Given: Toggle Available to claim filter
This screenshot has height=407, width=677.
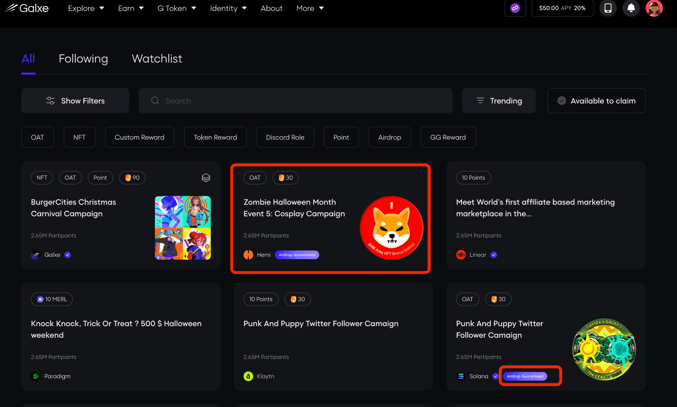Looking at the screenshot, I should 596,101.
